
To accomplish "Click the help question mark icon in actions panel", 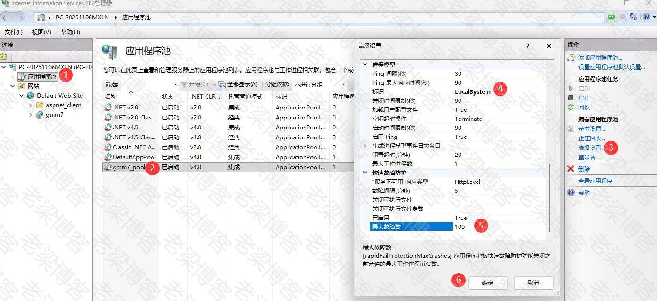I will 571,192.
